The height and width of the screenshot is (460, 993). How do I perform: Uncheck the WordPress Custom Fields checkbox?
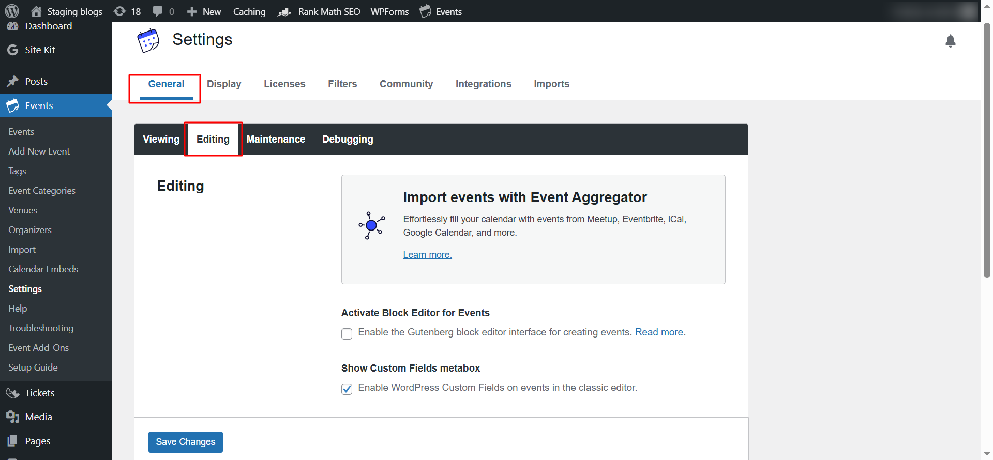click(x=347, y=389)
